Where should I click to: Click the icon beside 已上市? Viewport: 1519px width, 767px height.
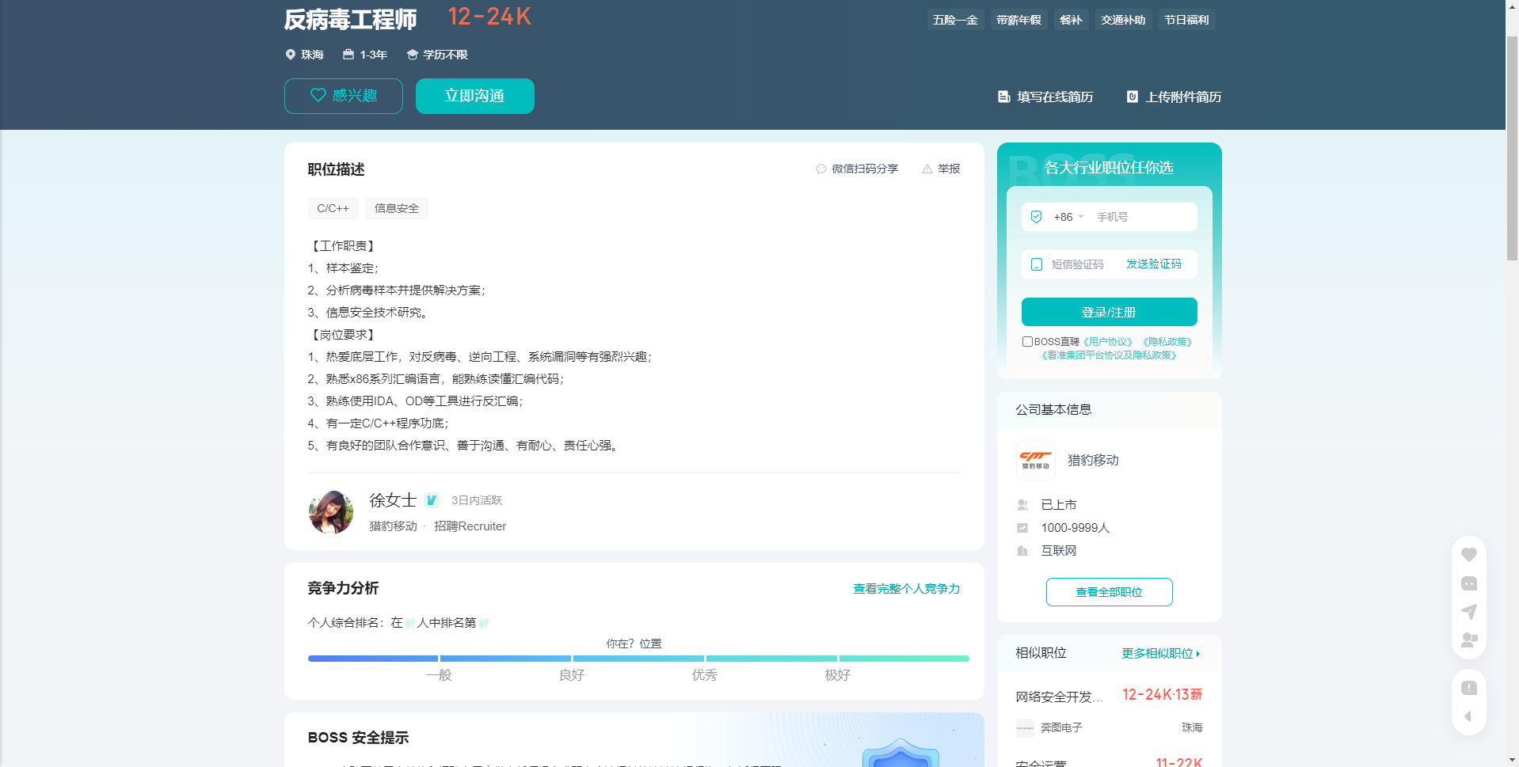pyautogui.click(x=1022, y=505)
